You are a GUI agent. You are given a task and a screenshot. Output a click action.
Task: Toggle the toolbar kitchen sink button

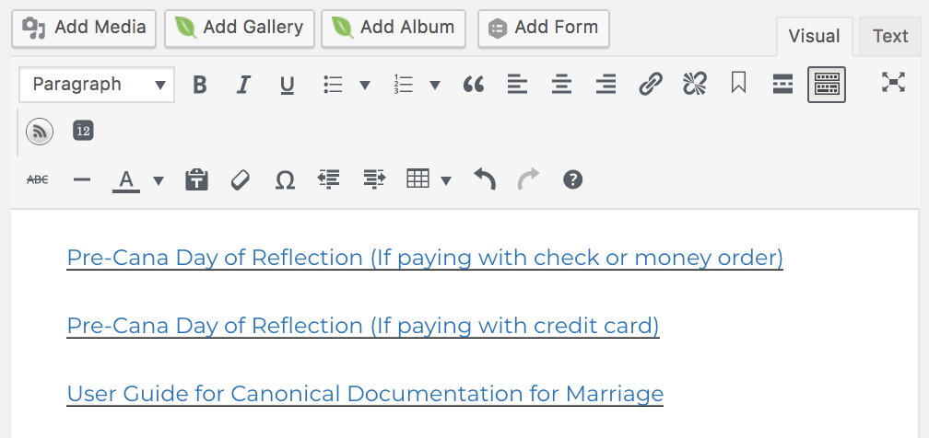pyautogui.click(x=826, y=85)
